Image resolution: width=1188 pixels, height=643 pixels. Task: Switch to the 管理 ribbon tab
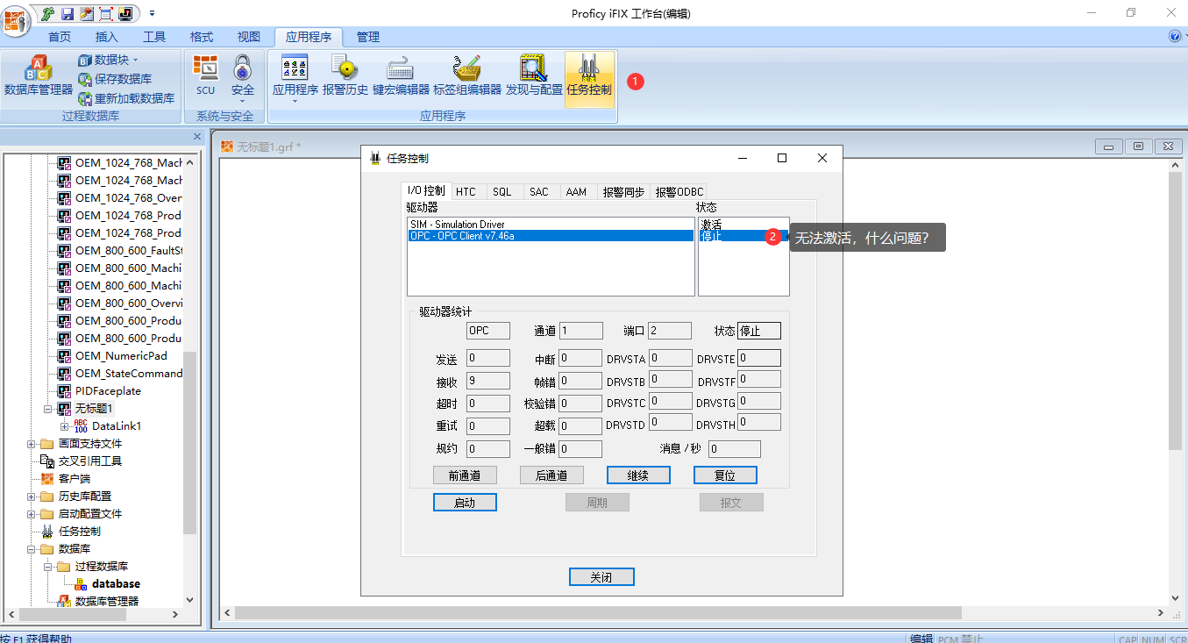(x=367, y=37)
